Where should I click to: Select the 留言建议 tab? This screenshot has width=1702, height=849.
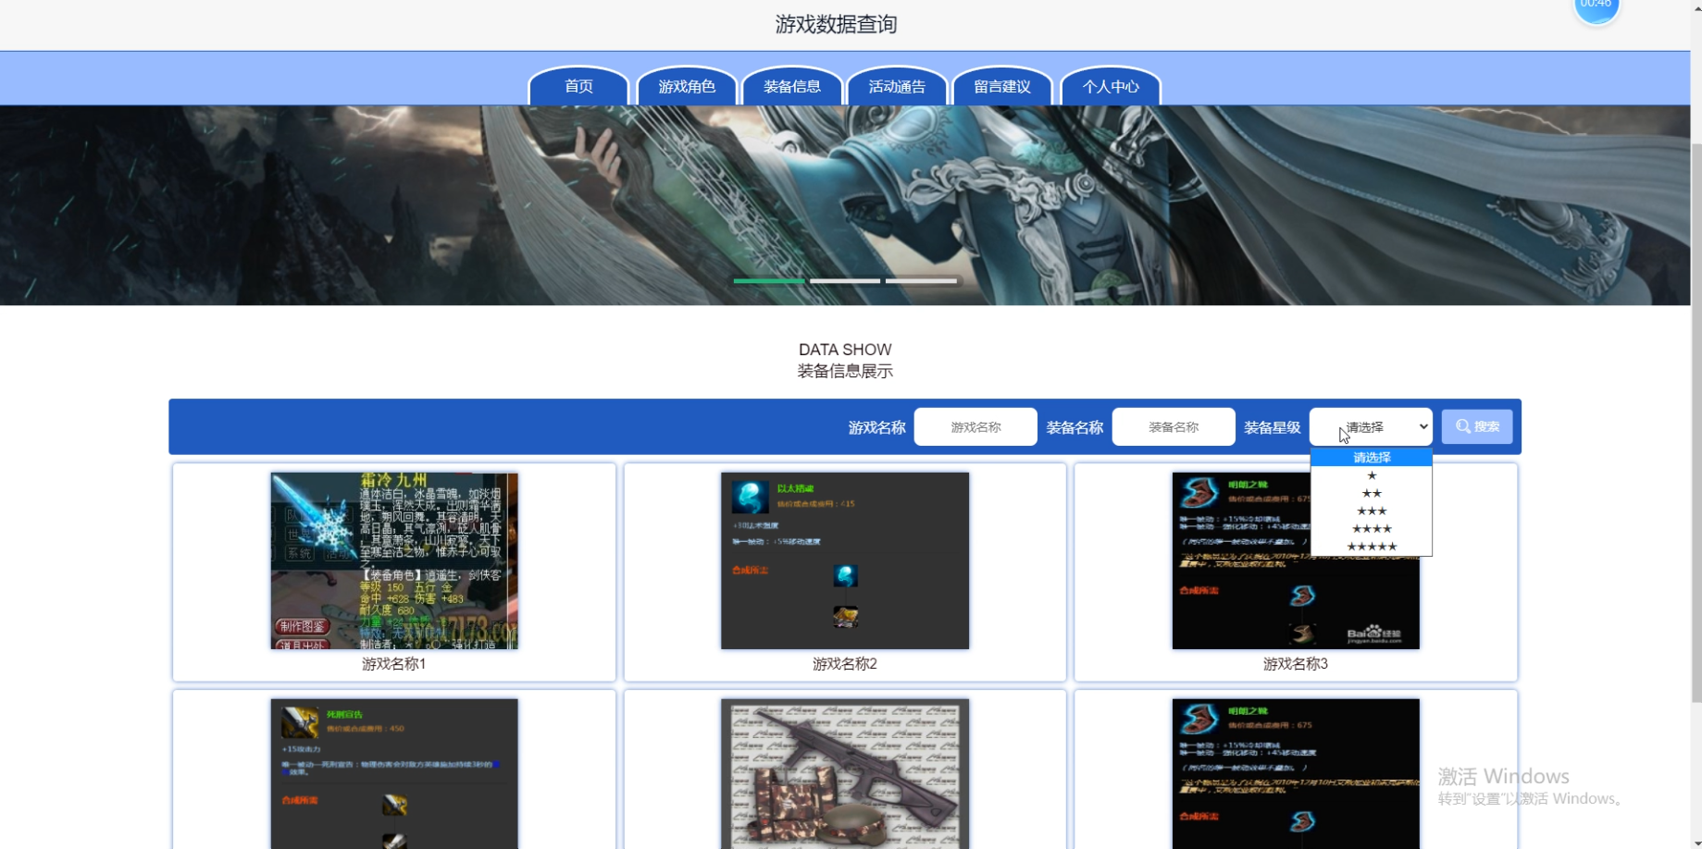pos(1002,86)
